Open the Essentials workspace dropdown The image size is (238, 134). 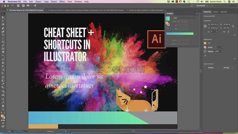(x=202, y=6)
